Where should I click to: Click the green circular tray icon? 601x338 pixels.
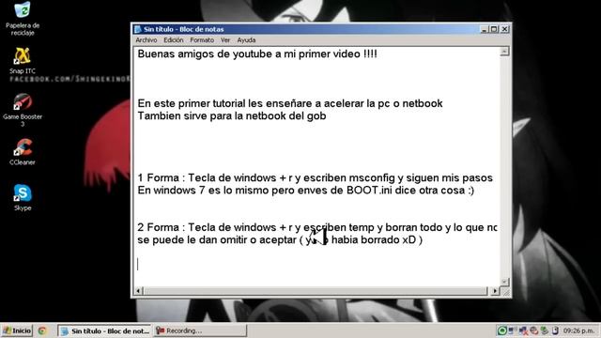(x=501, y=330)
